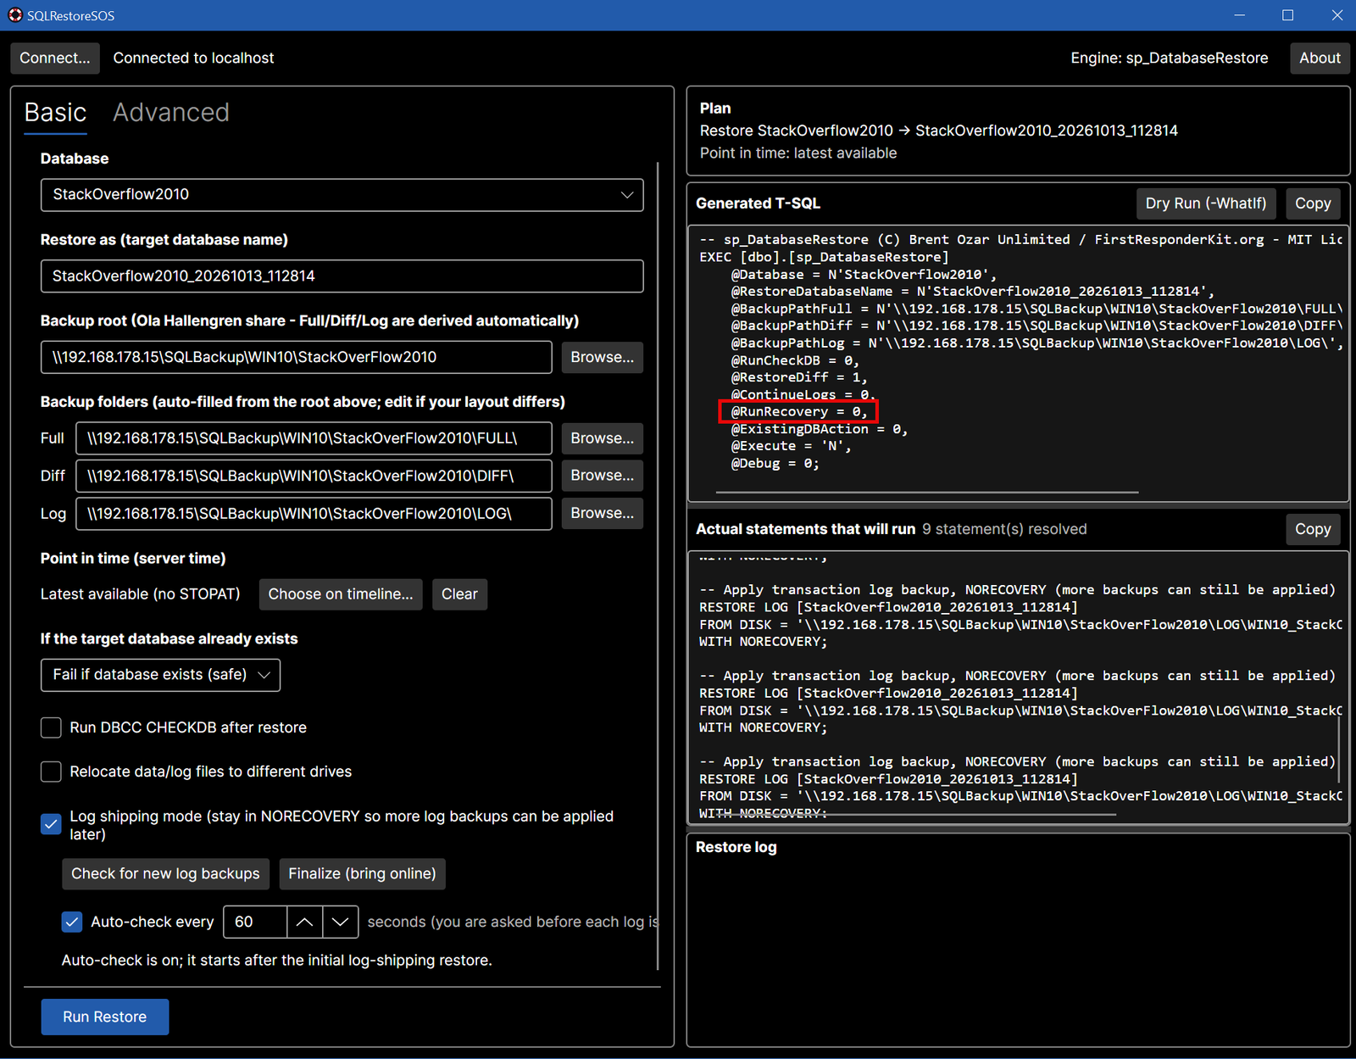Browse for the backup root folder
The height and width of the screenshot is (1059, 1356).
point(602,358)
